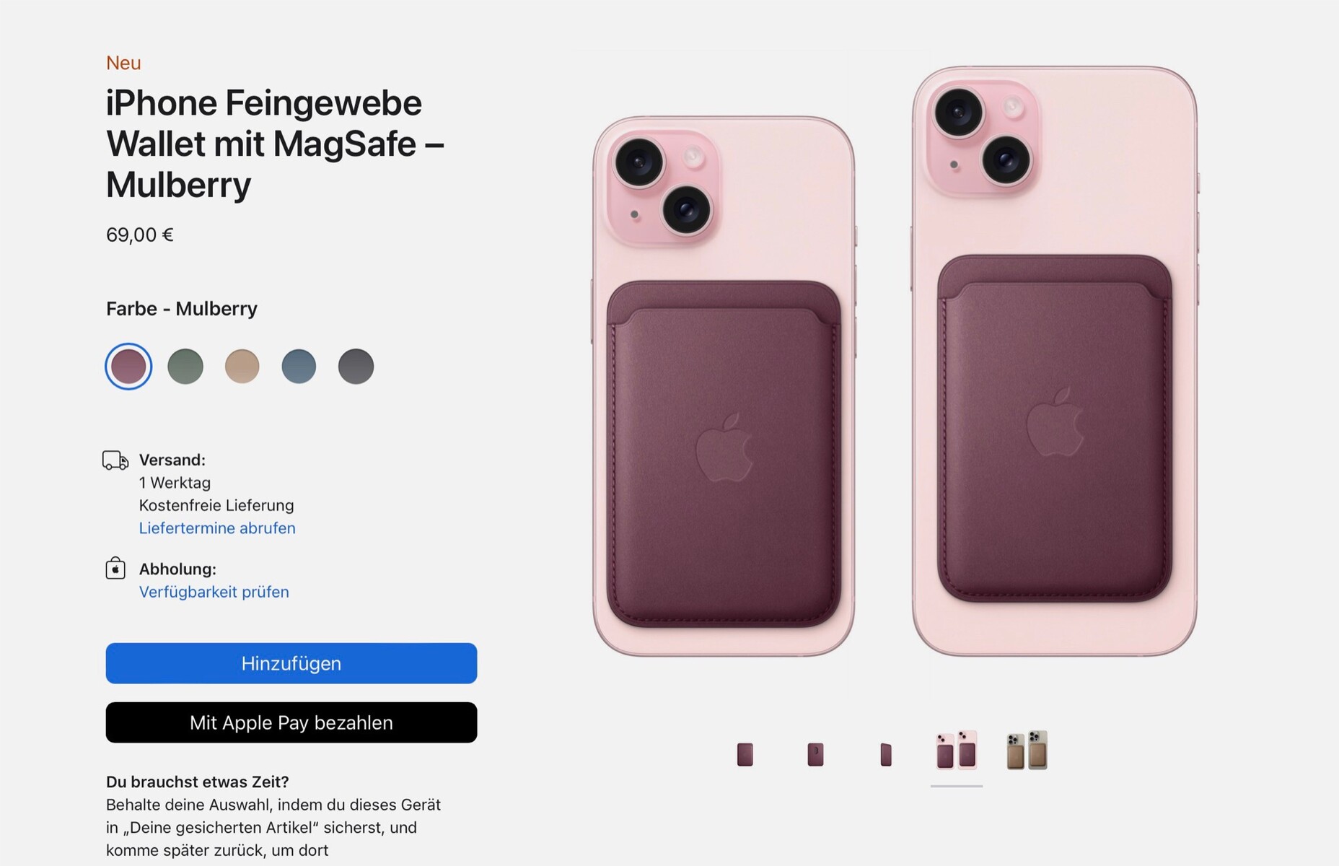Click the shipping truck icon
This screenshot has width=1339, height=866.
click(x=115, y=460)
